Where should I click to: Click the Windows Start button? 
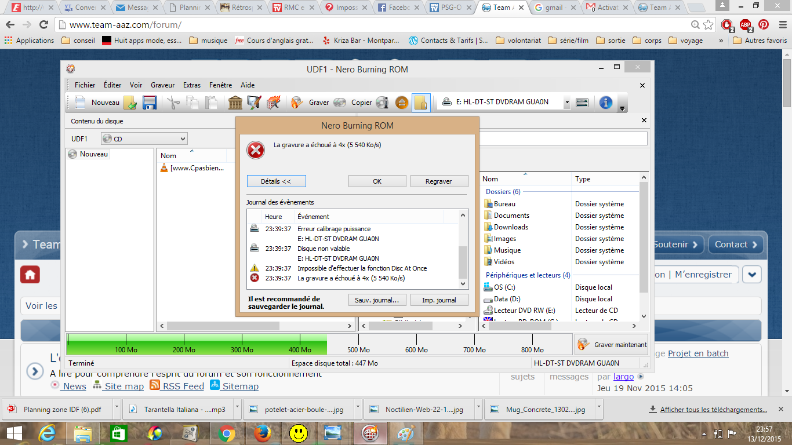14,433
